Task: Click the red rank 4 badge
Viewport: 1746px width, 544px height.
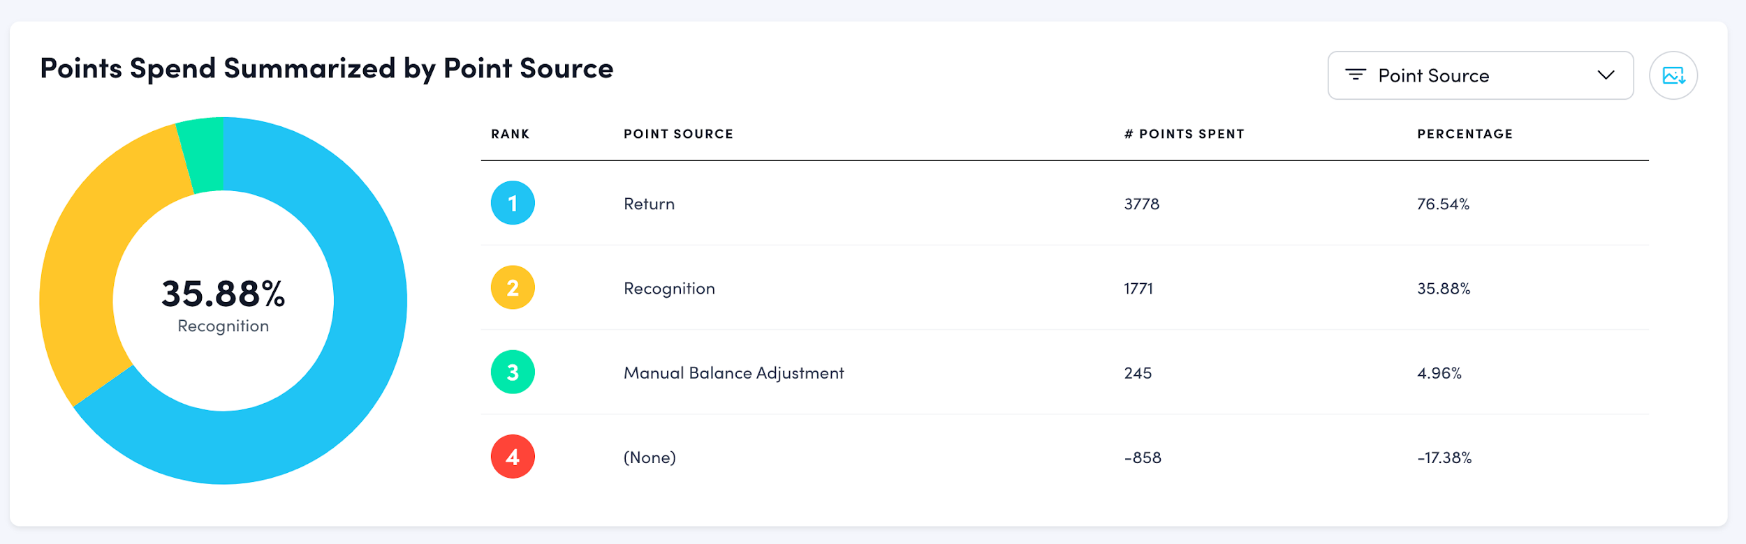Action: tap(513, 457)
